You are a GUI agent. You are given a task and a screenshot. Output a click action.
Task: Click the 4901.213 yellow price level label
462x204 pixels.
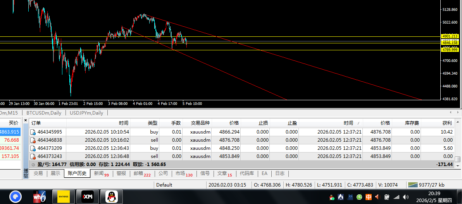coord(450,36)
